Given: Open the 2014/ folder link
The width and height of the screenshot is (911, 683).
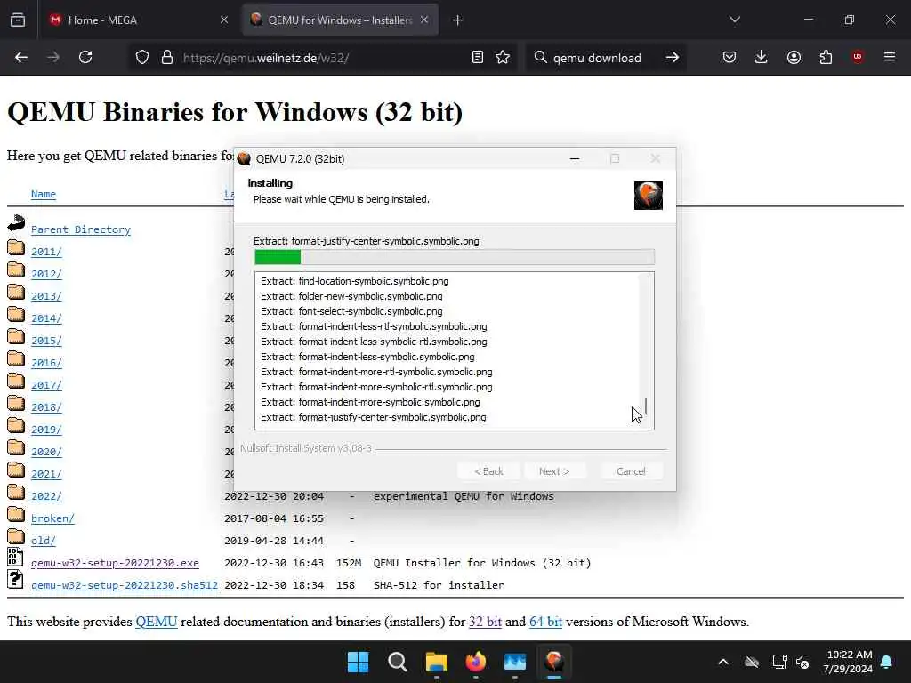Looking at the screenshot, I should (46, 318).
